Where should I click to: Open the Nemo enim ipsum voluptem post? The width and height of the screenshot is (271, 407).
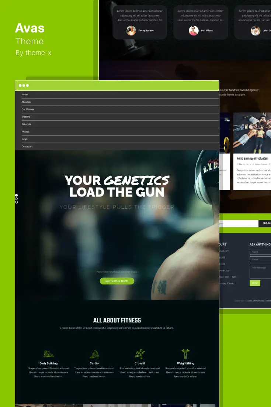(252, 158)
